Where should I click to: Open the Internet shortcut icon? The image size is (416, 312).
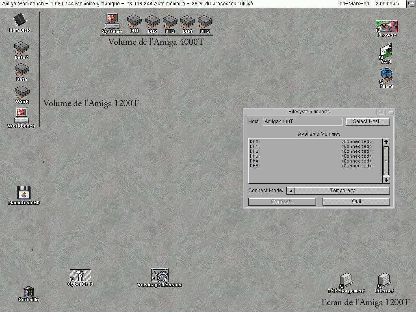click(x=384, y=283)
